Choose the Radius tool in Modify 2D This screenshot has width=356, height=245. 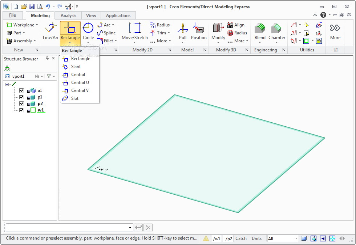(160, 25)
